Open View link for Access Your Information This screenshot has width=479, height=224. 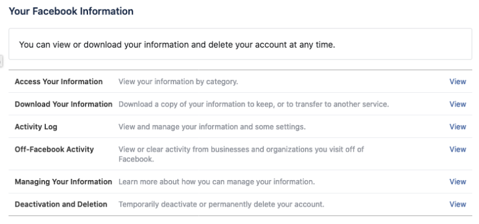click(457, 82)
